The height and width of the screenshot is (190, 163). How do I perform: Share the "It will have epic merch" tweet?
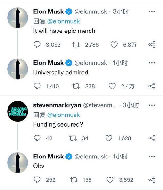[x=152, y=45]
